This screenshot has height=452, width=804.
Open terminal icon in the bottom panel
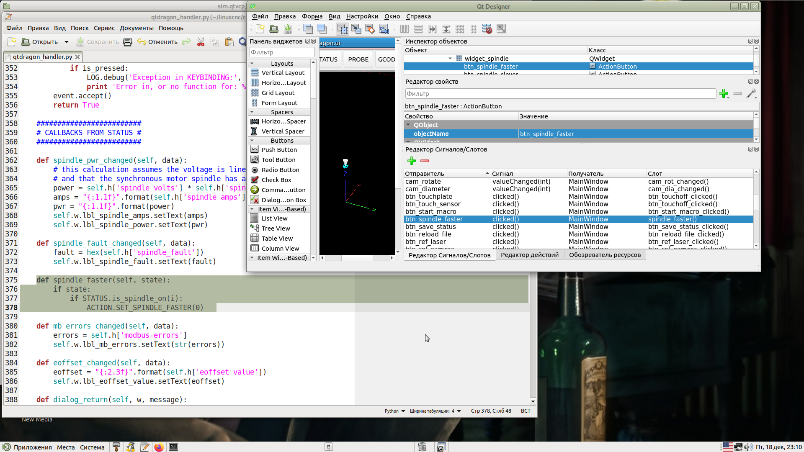(173, 447)
